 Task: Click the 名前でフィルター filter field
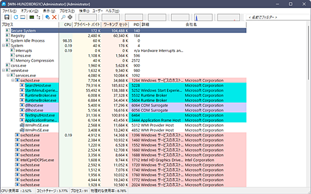tap(278, 17)
